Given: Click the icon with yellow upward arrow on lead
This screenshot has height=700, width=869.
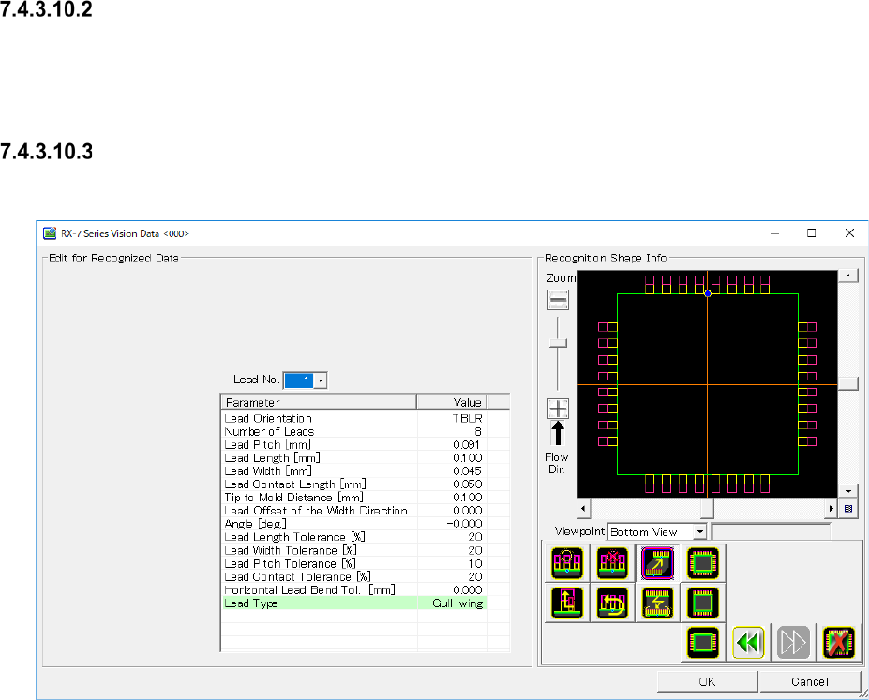Looking at the screenshot, I should tap(568, 603).
